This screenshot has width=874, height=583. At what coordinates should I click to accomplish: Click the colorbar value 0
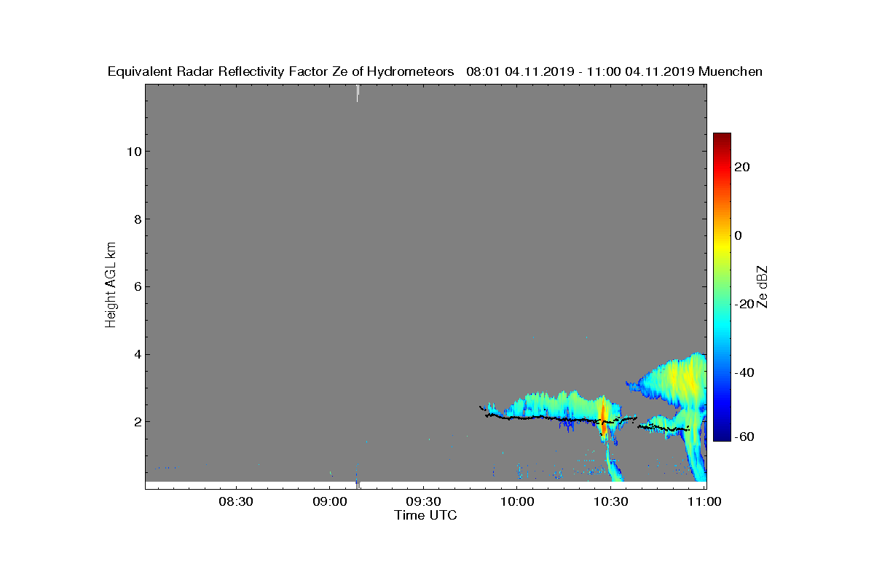[x=739, y=235]
